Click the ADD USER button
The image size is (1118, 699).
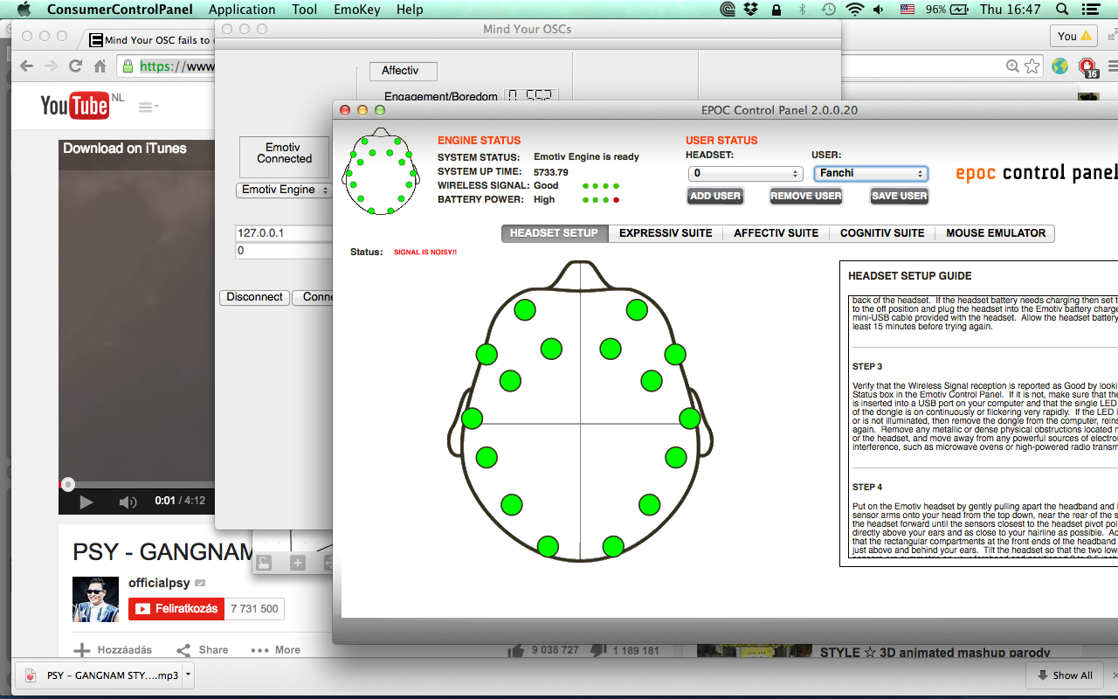point(715,197)
